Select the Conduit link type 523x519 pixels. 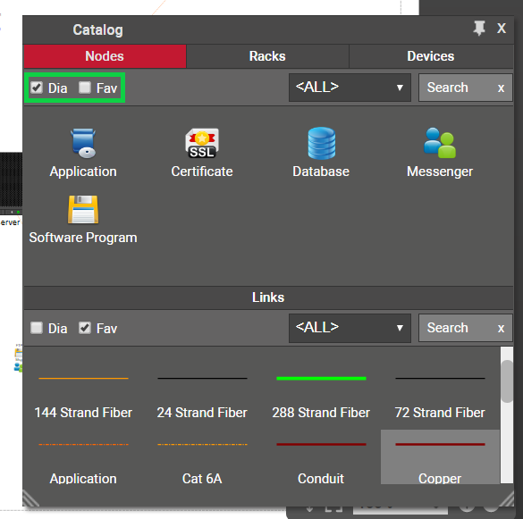coord(321,462)
